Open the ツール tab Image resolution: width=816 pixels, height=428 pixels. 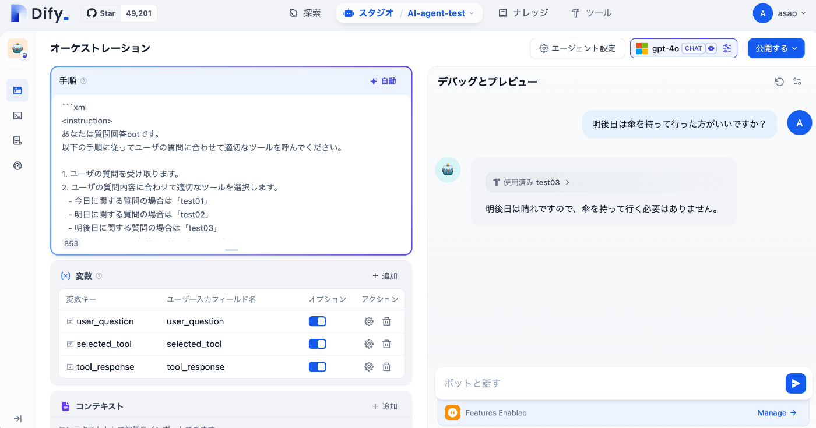point(591,13)
